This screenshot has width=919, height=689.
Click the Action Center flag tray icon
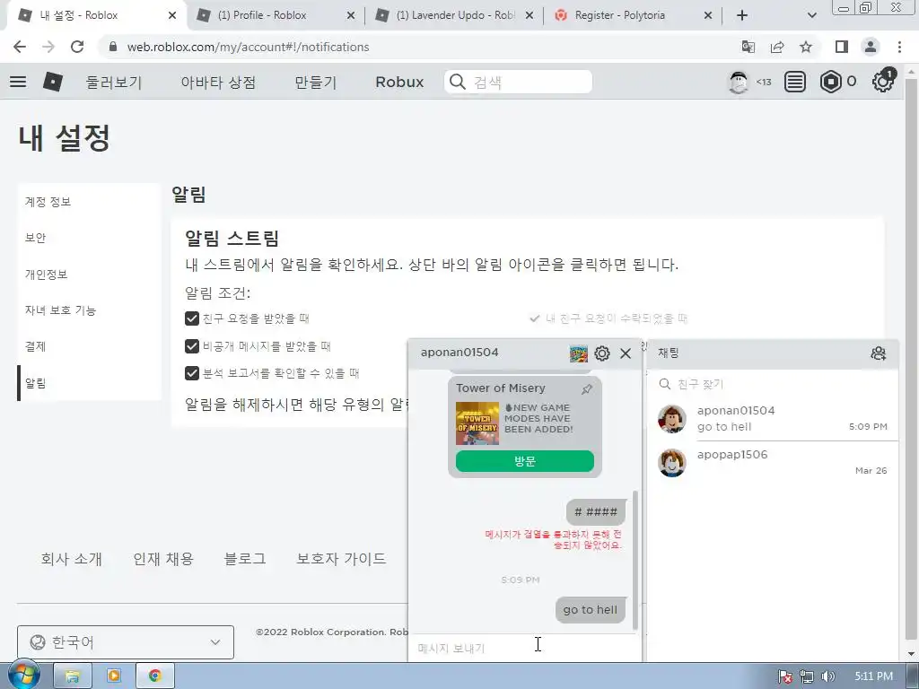coord(785,676)
